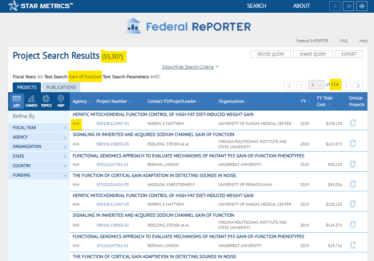Switch to List view icon
This screenshot has width=374, height=261.
point(17,101)
